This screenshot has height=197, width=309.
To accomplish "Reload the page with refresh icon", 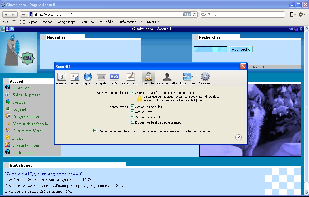I will [195, 14].
